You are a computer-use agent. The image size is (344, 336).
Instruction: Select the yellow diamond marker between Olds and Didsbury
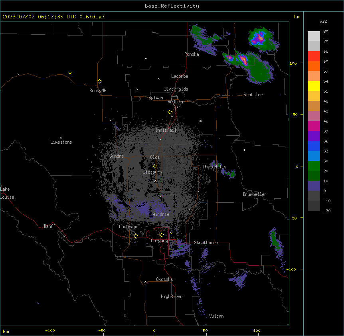[x=155, y=166]
